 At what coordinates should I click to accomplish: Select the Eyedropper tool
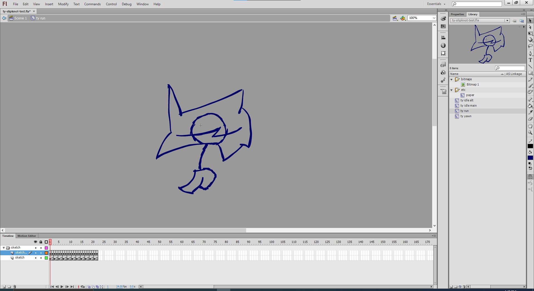click(530, 112)
